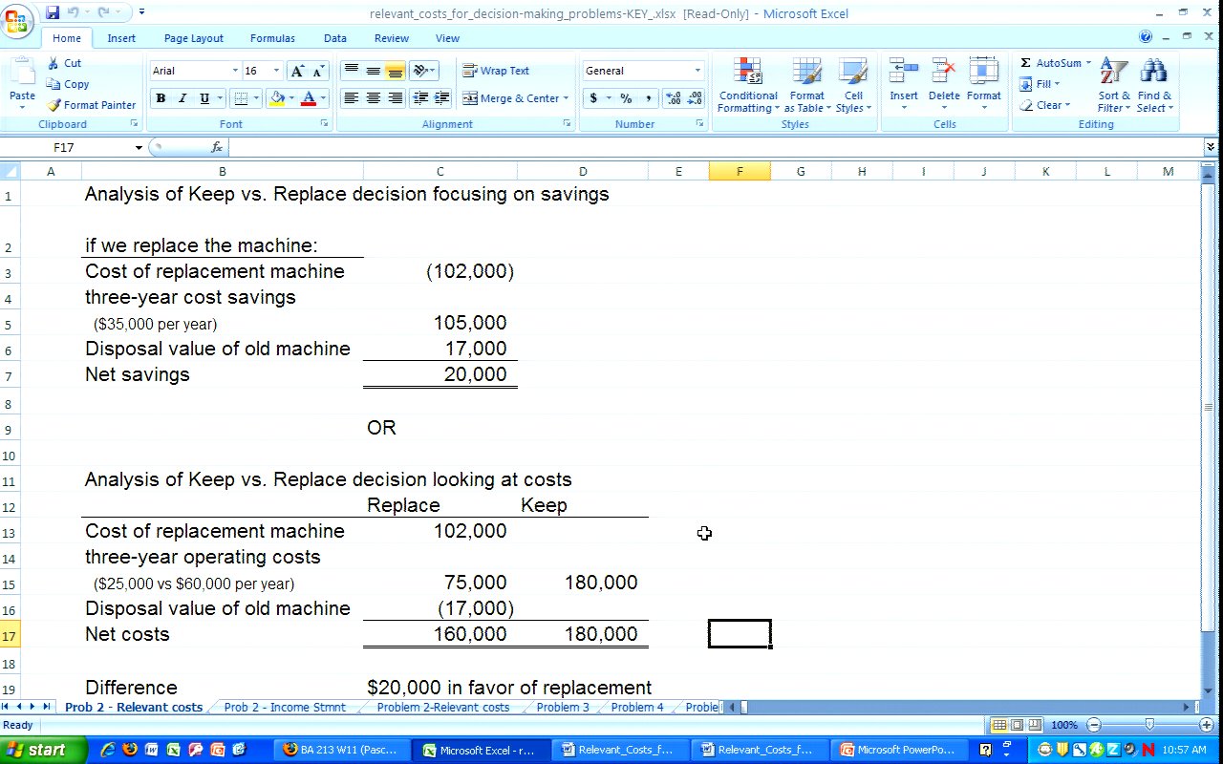The height and width of the screenshot is (764, 1223).
Task: Toggle italic formatting
Action: tap(182, 98)
